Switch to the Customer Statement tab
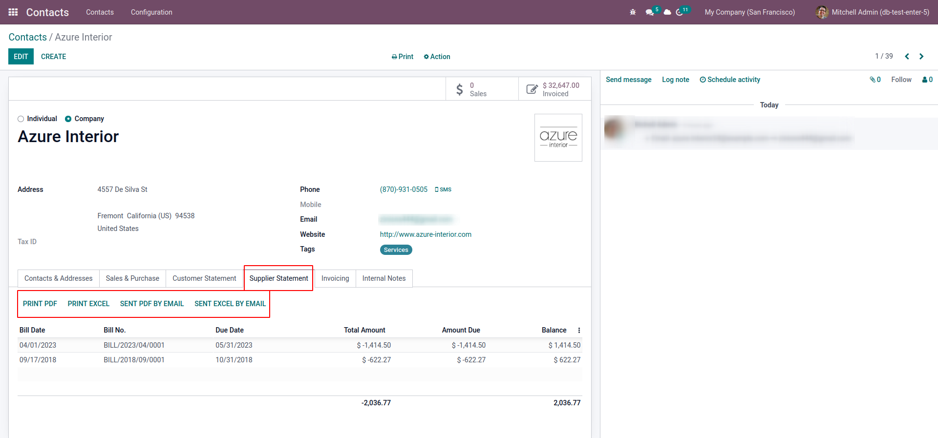The height and width of the screenshot is (438, 938). [x=204, y=278]
